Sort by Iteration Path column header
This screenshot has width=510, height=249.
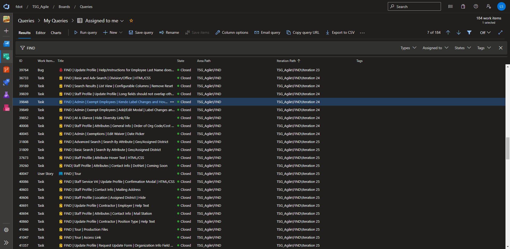(x=286, y=61)
